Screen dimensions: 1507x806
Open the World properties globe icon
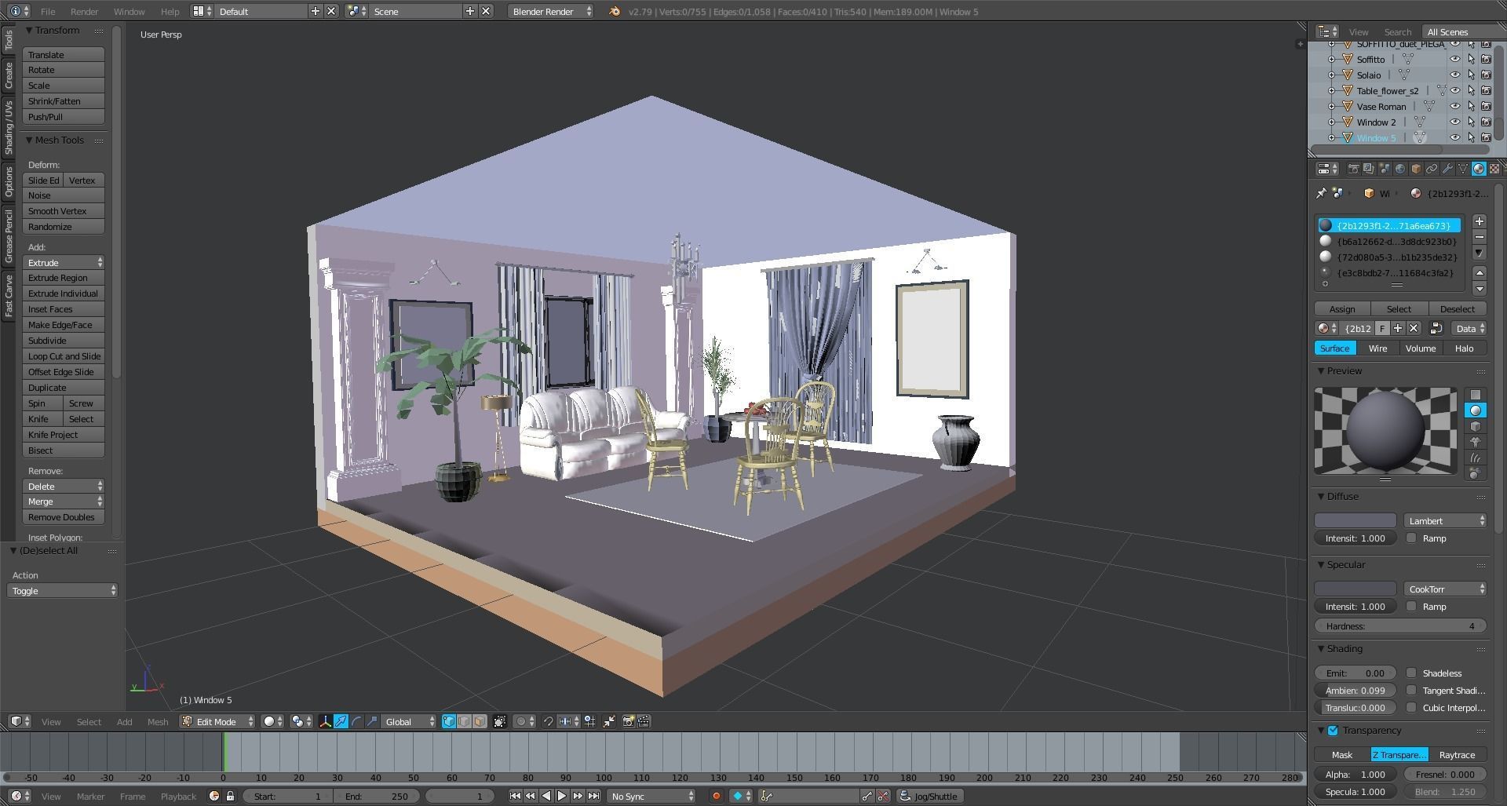pyautogui.click(x=1400, y=169)
